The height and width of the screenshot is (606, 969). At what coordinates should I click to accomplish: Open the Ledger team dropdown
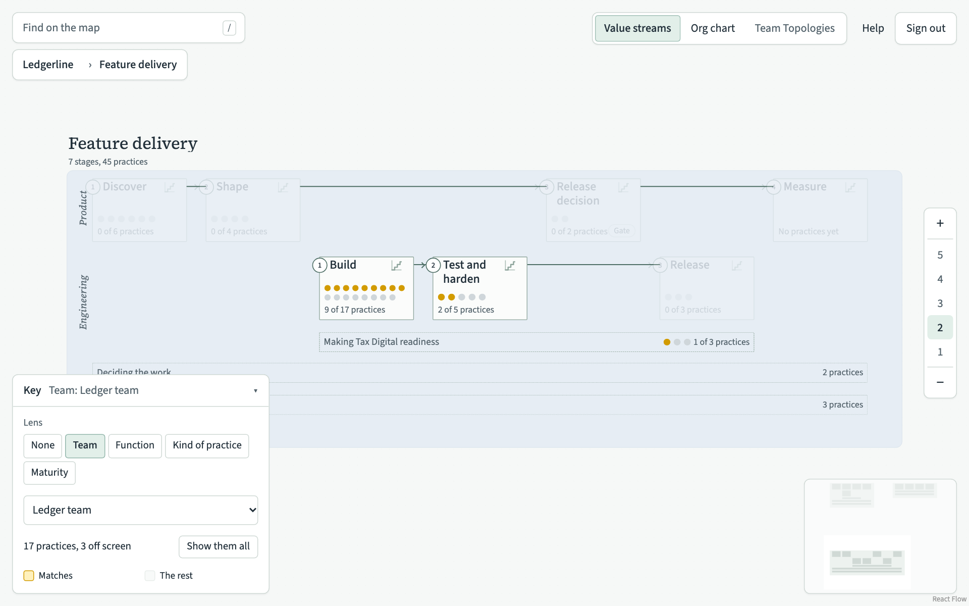point(141,510)
